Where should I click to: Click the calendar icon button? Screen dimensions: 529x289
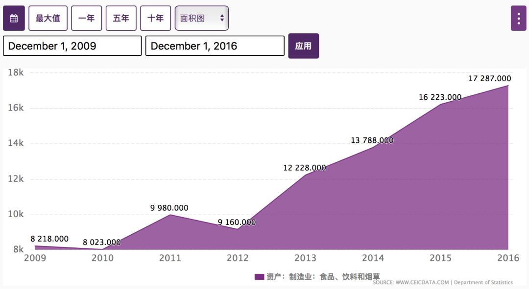pyautogui.click(x=14, y=19)
